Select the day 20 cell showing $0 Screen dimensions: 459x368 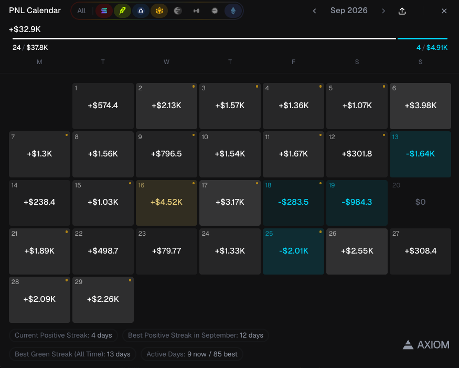[x=420, y=203]
